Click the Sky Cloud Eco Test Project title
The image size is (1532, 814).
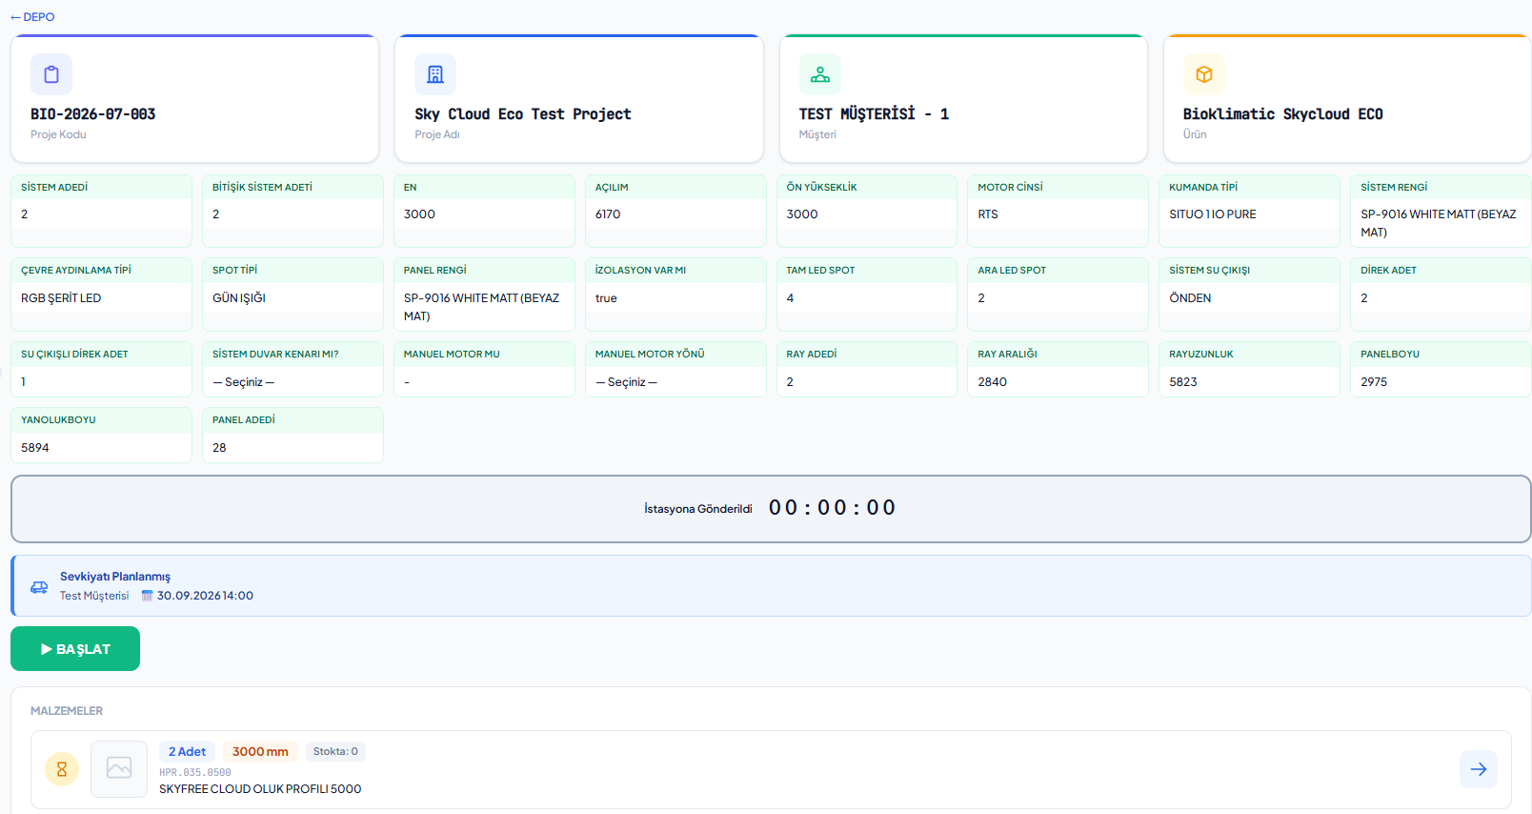[523, 114]
